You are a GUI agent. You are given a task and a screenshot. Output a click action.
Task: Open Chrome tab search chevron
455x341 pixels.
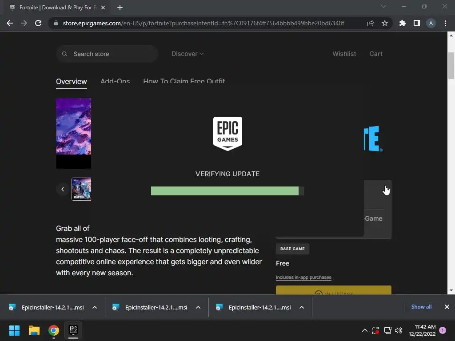click(x=383, y=6)
